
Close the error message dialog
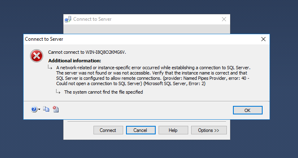(x=263, y=39)
